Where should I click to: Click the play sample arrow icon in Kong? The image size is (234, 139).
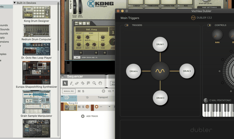(88, 23)
